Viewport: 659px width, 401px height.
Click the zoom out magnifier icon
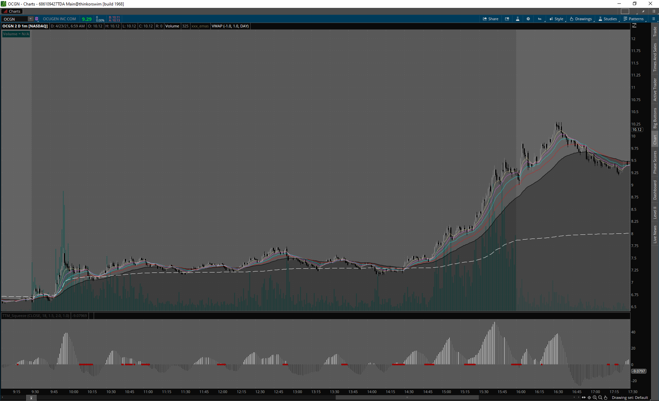pyautogui.click(x=600, y=398)
